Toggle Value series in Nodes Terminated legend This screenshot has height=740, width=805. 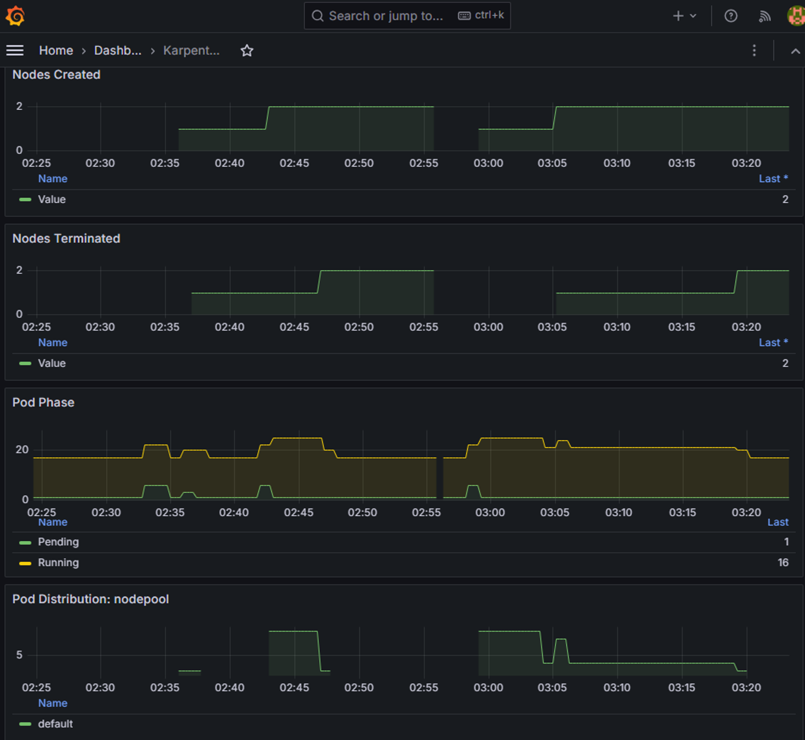coord(52,364)
